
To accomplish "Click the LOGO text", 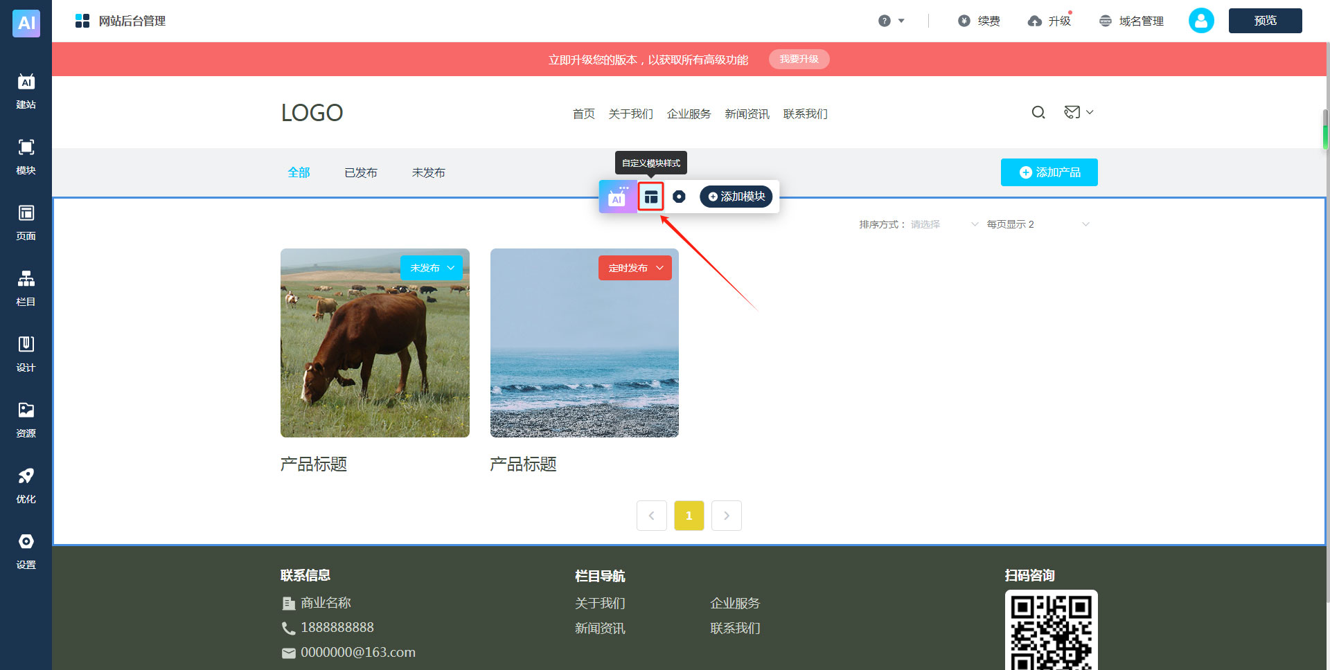I will [x=312, y=113].
